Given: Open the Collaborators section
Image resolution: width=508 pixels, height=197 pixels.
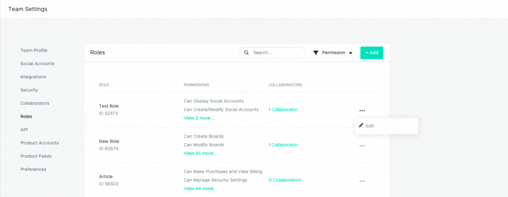Looking at the screenshot, I should pos(35,103).
